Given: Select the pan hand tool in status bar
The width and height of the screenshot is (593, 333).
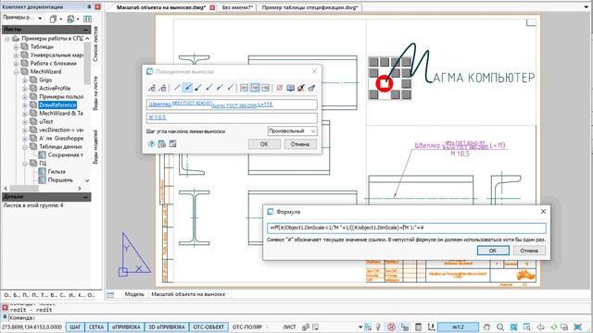Looking at the screenshot, I should point(487,327).
